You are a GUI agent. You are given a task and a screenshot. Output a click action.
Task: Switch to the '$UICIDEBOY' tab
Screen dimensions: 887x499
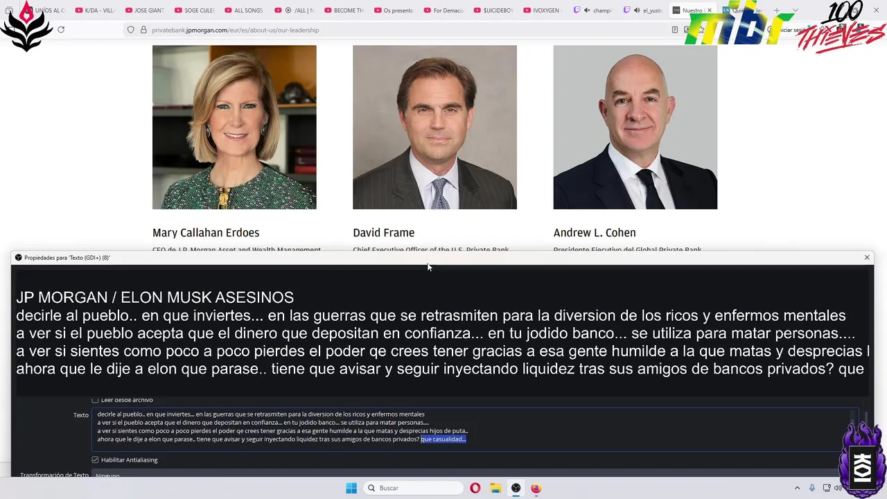(494, 10)
